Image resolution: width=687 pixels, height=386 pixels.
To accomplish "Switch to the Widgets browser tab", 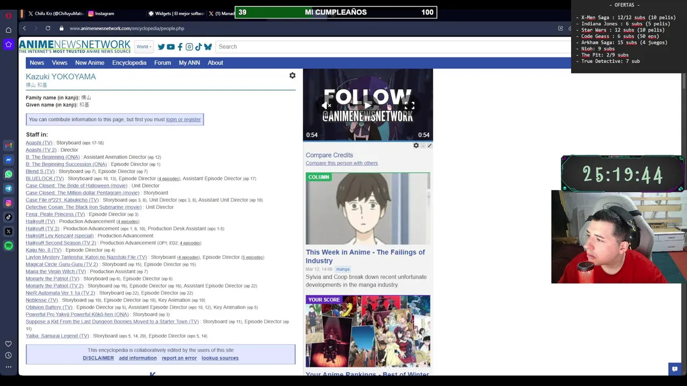I will click(x=176, y=13).
